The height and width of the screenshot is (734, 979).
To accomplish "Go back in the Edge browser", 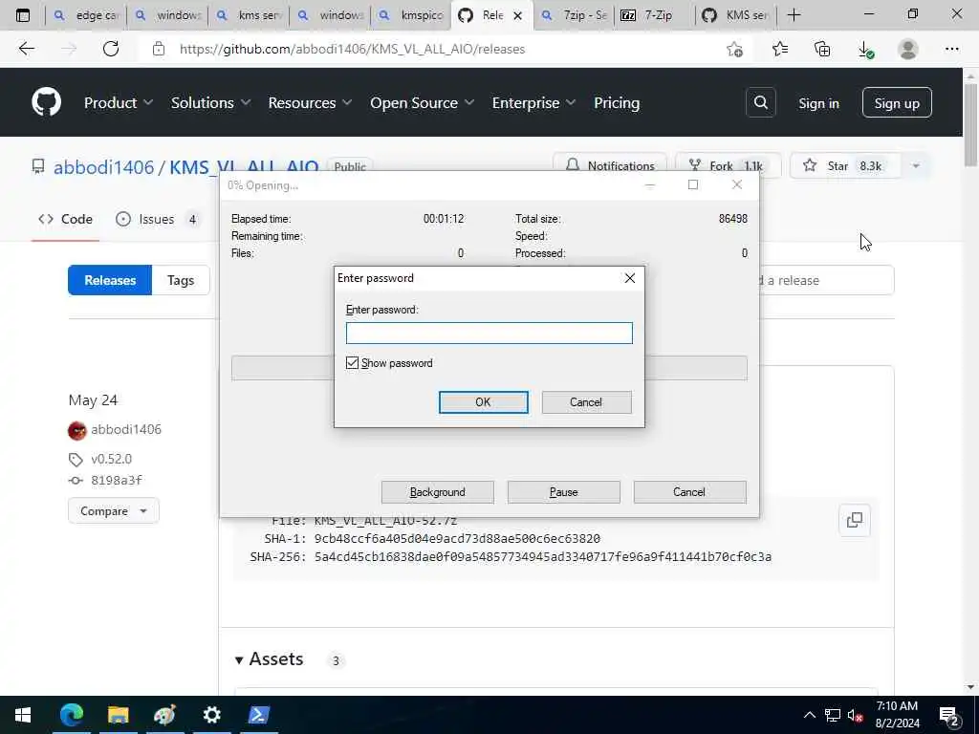I will (26, 49).
